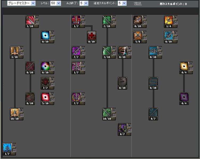Select the green swords skill icon at 2/10
Screen dimensions: 200x159
107,20
